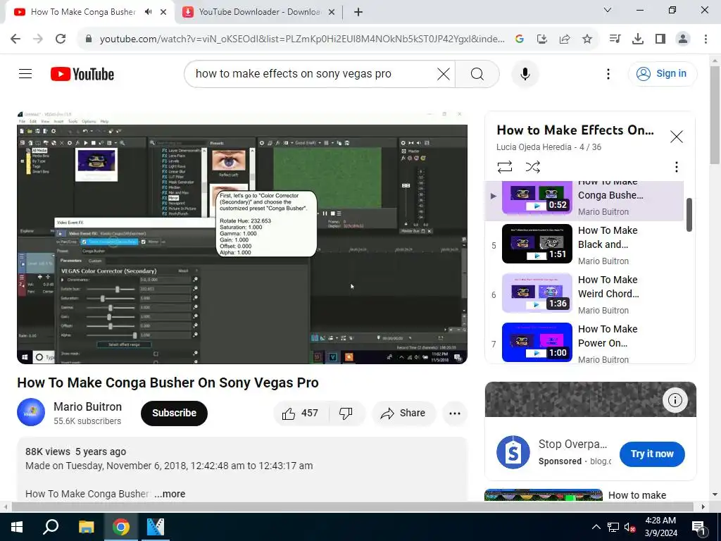Click the Try it now ad button
This screenshot has height=541, width=721.
(651, 454)
